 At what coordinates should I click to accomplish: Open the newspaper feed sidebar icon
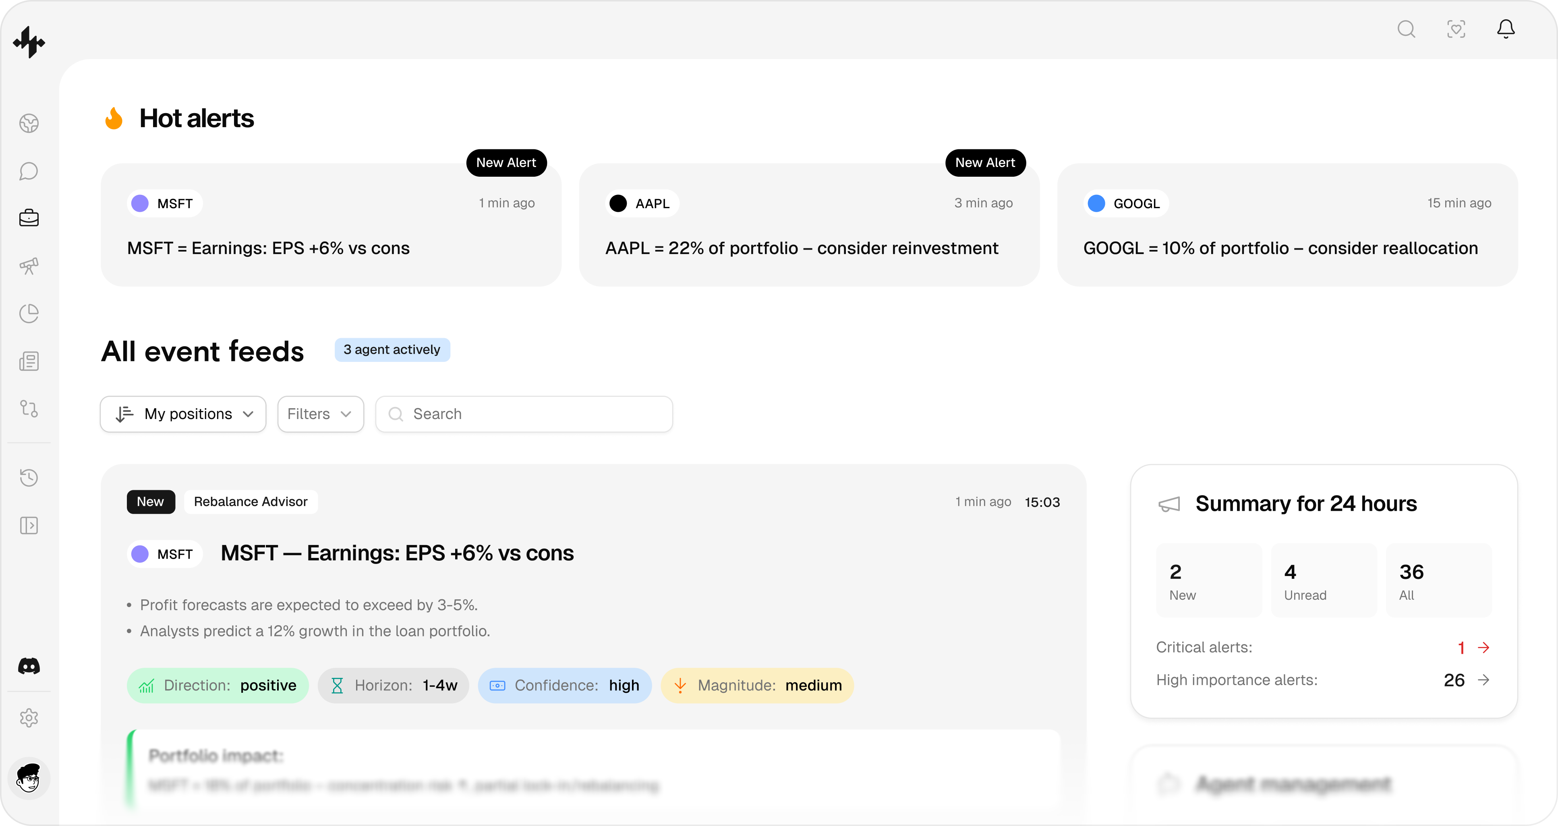pos(29,361)
